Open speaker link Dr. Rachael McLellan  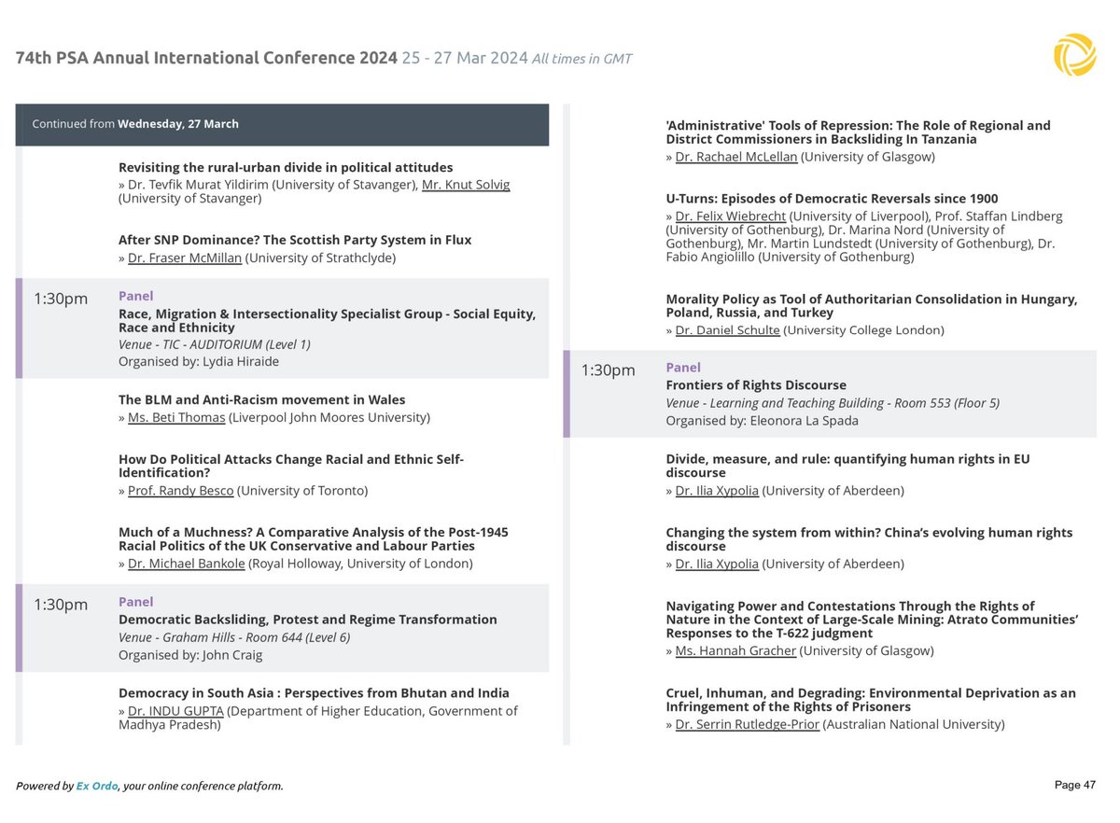coord(736,157)
